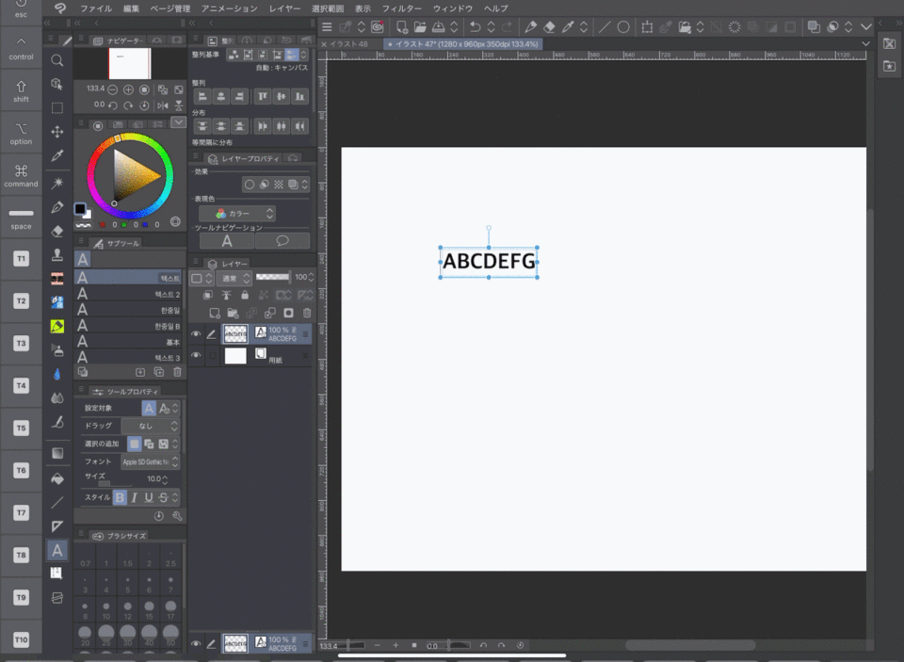The height and width of the screenshot is (662, 904).
Task: Click the create layer mask icon
Action: [x=288, y=313]
